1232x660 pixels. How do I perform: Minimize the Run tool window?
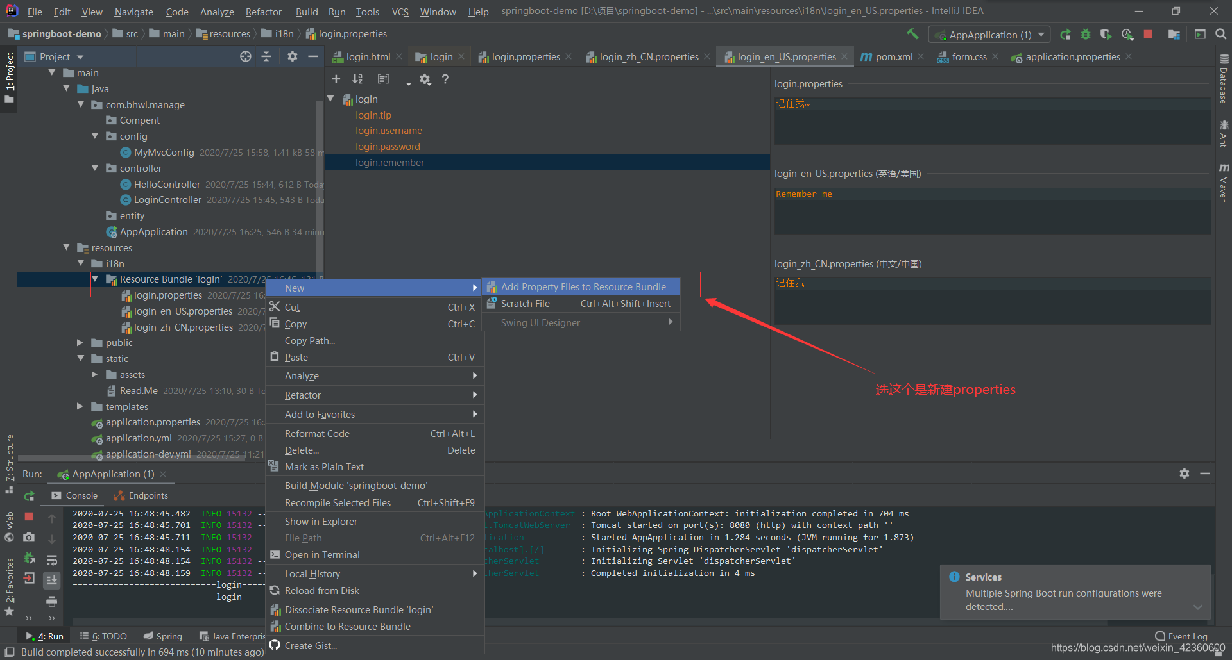click(x=1205, y=474)
